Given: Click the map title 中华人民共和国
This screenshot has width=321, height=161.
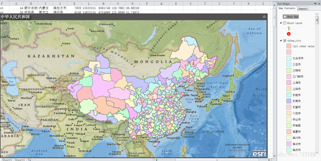Looking at the screenshot, I should (15, 16).
